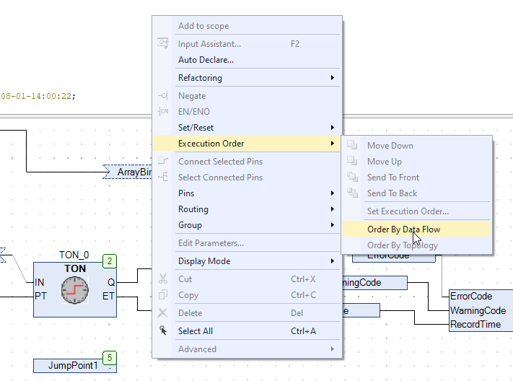The width and height of the screenshot is (513, 381).
Task: Select the JumpPoint1 element
Action: [75, 366]
